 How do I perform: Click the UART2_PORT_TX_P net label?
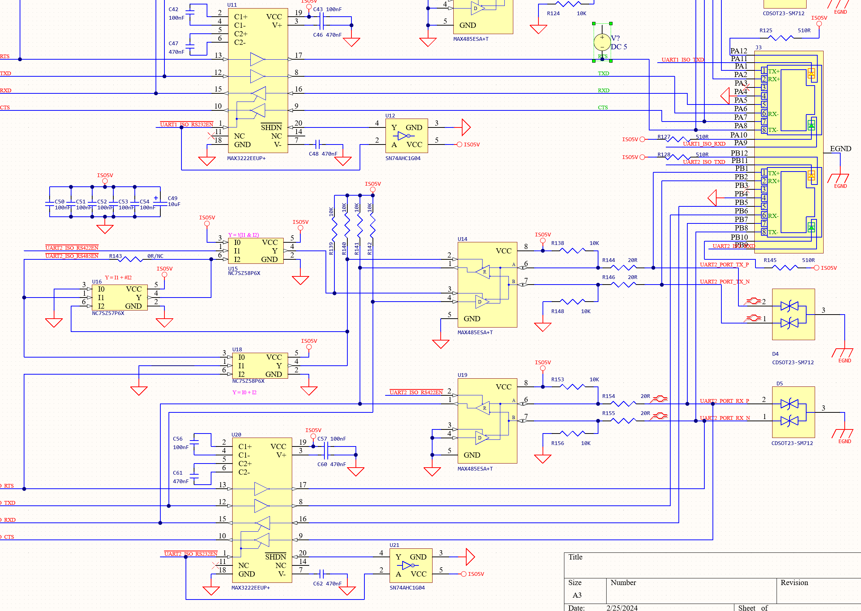[724, 265]
